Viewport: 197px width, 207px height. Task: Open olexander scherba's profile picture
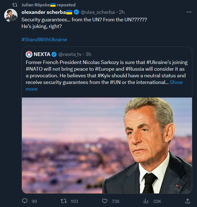tap(11, 16)
